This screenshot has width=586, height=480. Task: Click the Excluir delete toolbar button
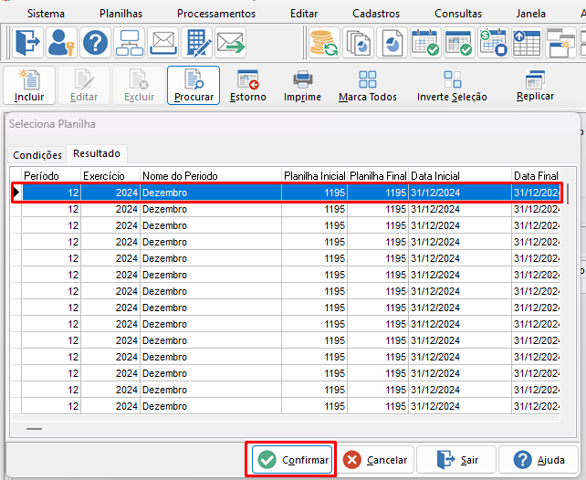coord(139,85)
